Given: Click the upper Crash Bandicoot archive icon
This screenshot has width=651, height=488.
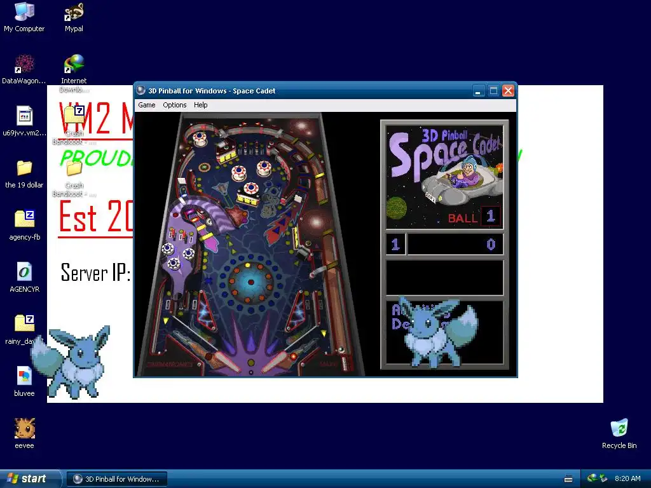Looking at the screenshot, I should (x=74, y=125).
